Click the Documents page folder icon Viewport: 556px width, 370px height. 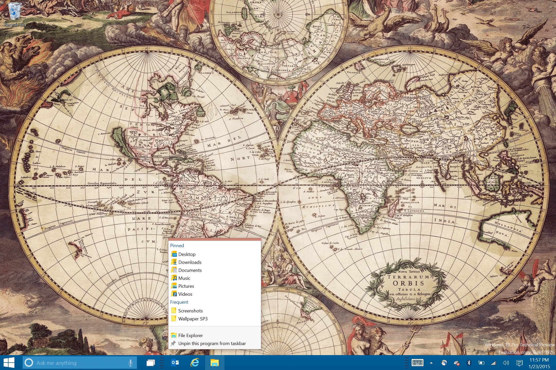coord(174,270)
